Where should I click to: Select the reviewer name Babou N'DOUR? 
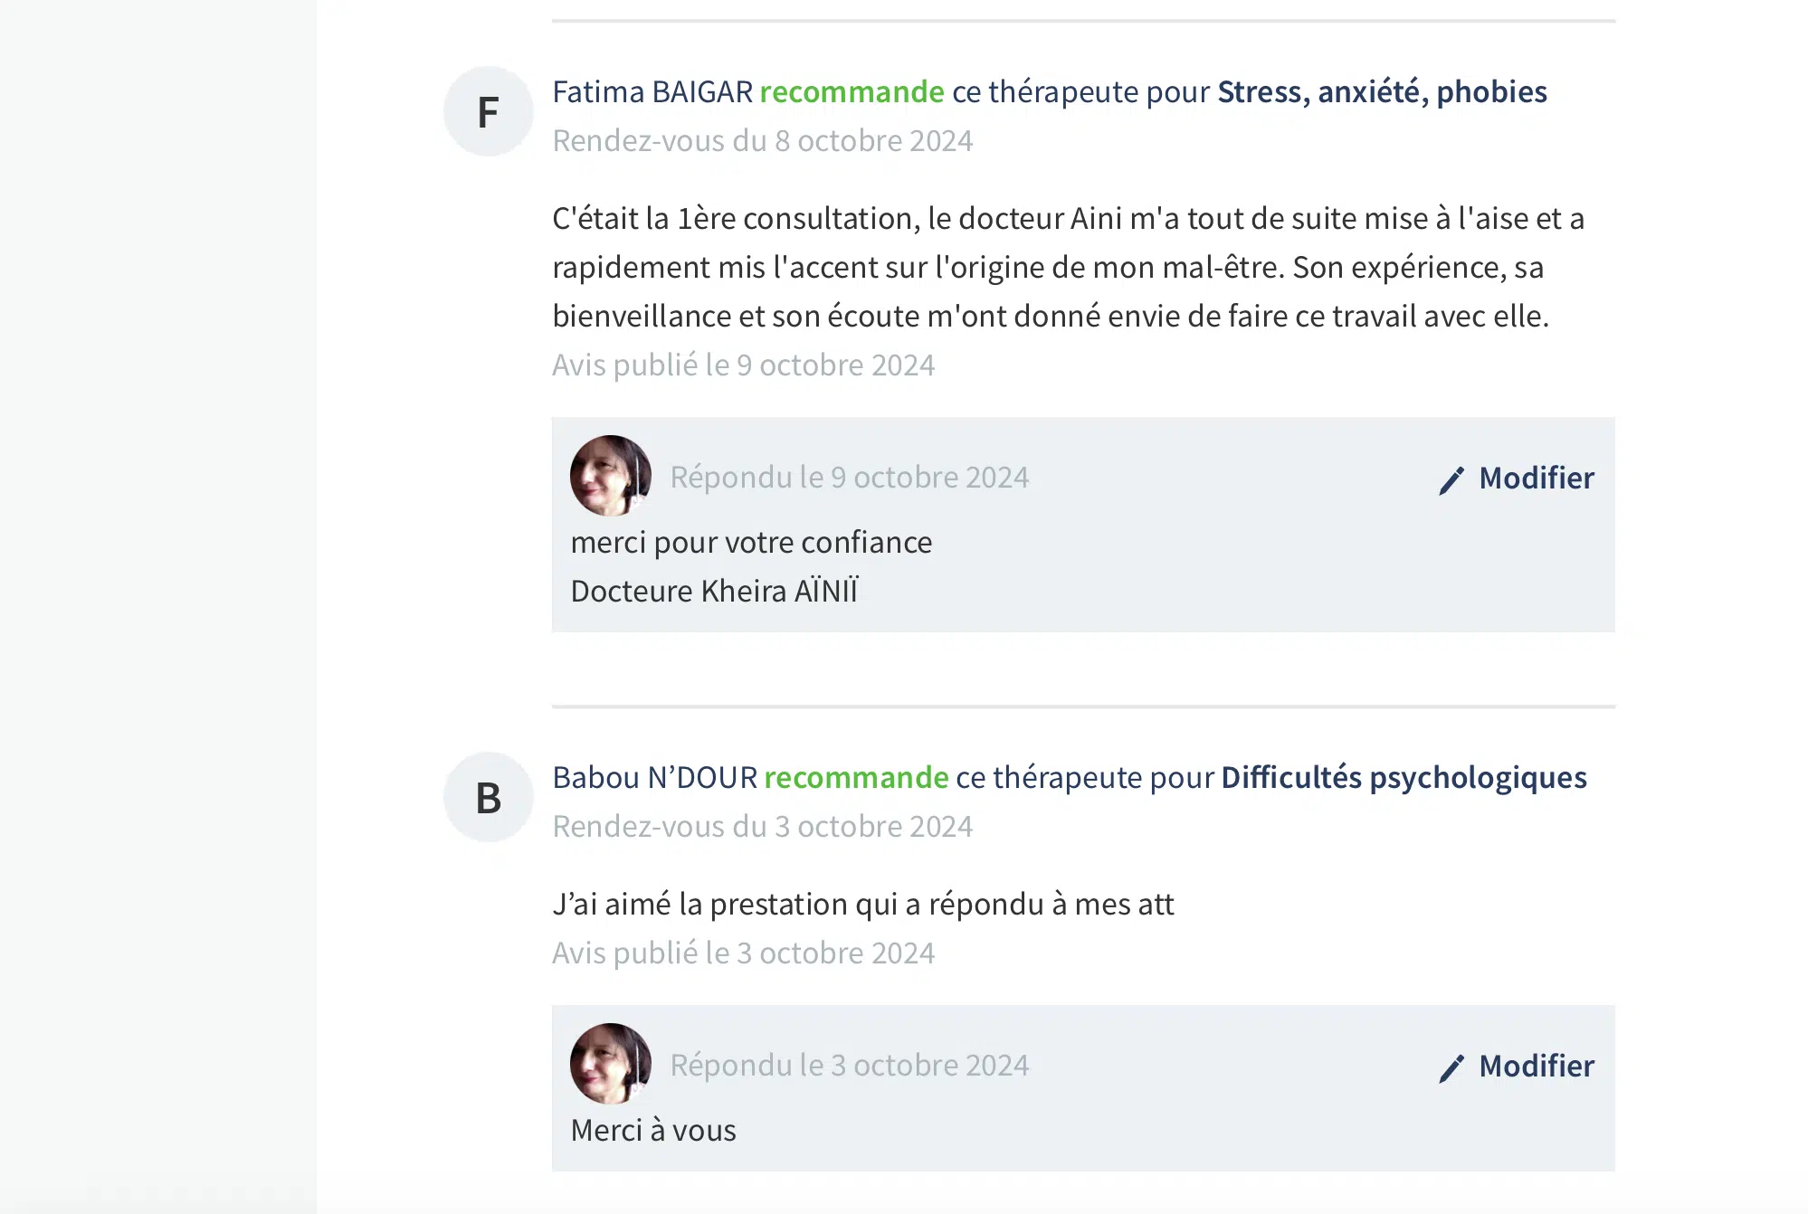(654, 778)
